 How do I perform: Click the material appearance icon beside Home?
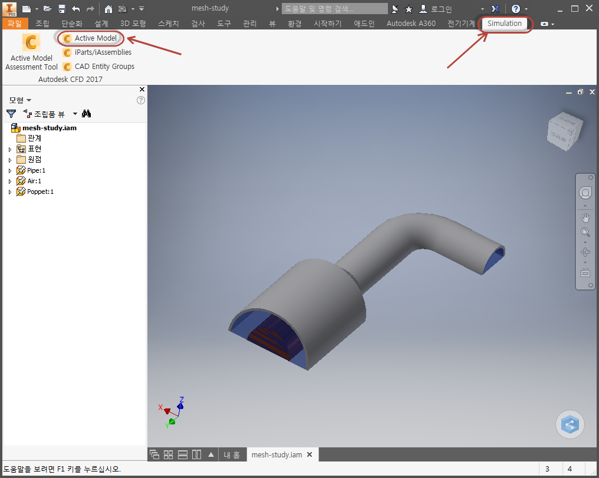click(122, 9)
